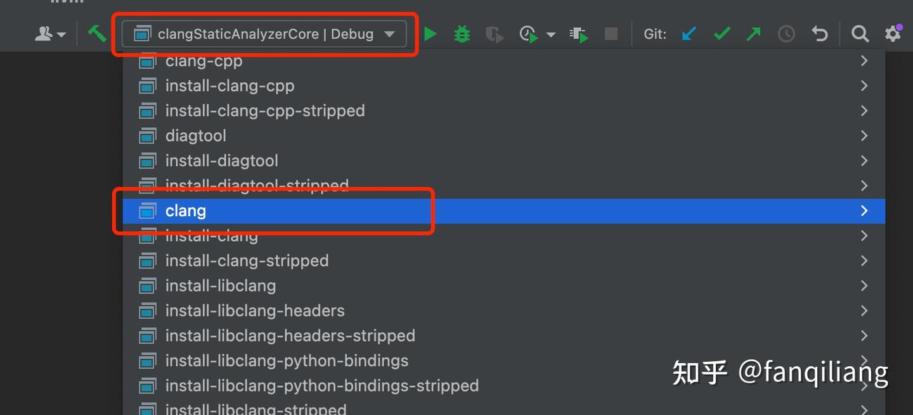Open IDE settings gear icon
Image resolution: width=913 pixels, height=415 pixels.
pos(893,34)
